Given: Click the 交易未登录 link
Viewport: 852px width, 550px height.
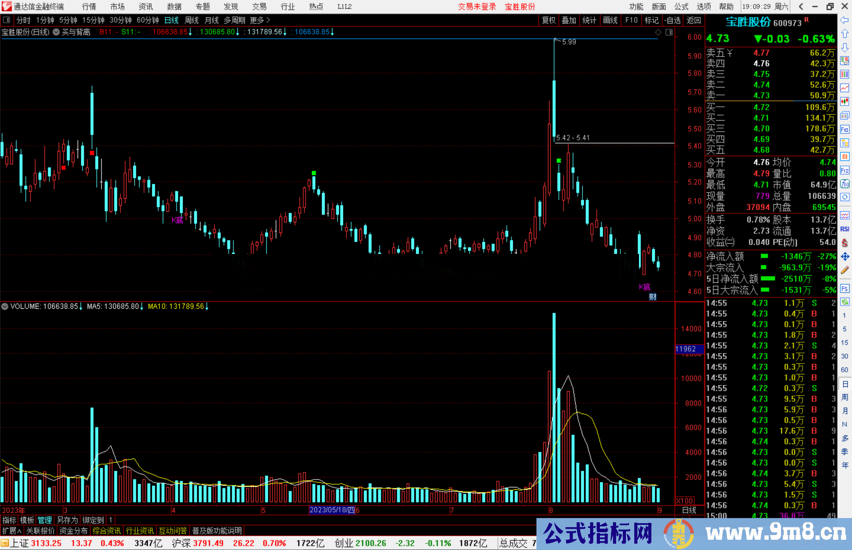Looking at the screenshot, I should click(476, 7).
